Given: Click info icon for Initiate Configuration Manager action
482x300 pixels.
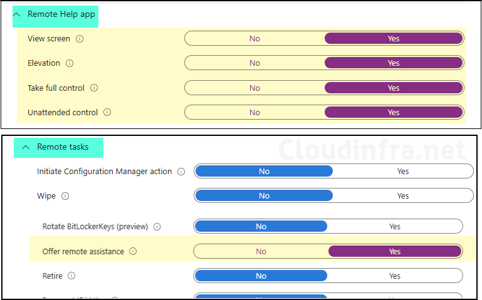Looking at the screenshot, I should pyautogui.click(x=181, y=172).
